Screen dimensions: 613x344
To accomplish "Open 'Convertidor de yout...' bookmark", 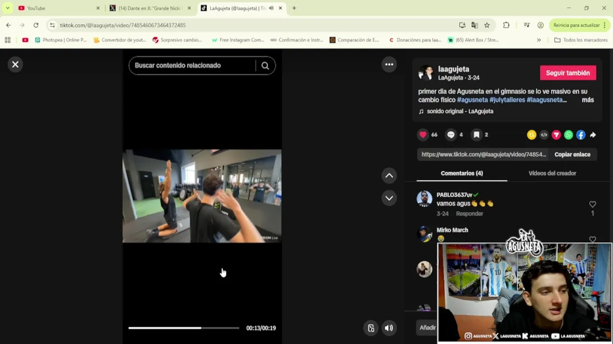I will coord(120,40).
